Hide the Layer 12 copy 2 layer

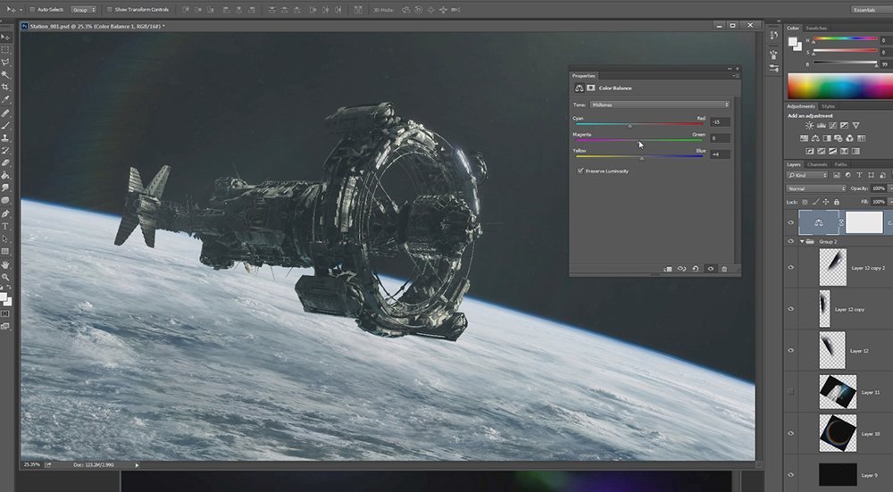(790, 267)
